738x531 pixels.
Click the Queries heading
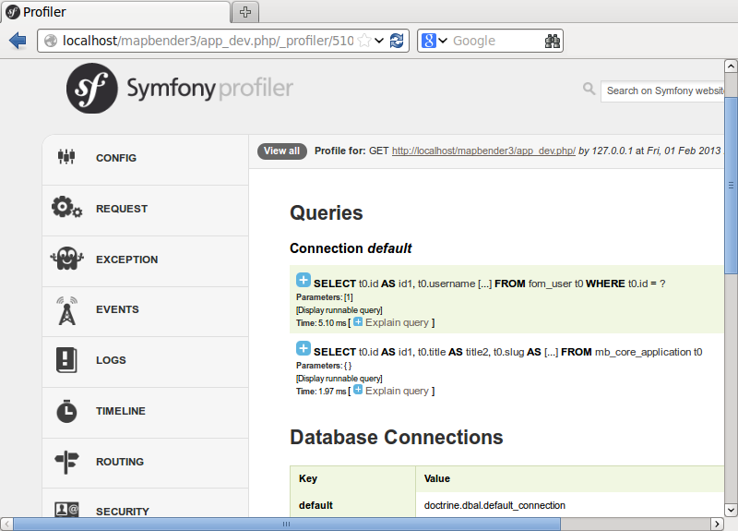(327, 213)
